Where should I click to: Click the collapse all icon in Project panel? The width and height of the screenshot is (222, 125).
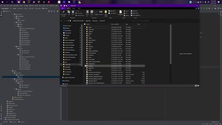tap(54, 11)
